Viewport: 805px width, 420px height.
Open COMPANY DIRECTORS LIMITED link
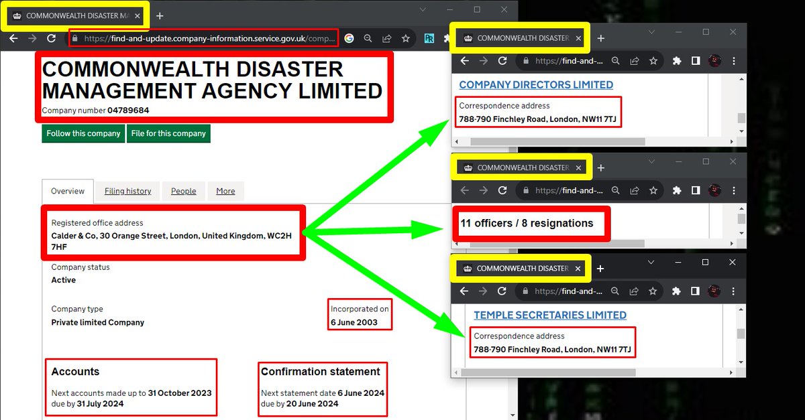536,84
